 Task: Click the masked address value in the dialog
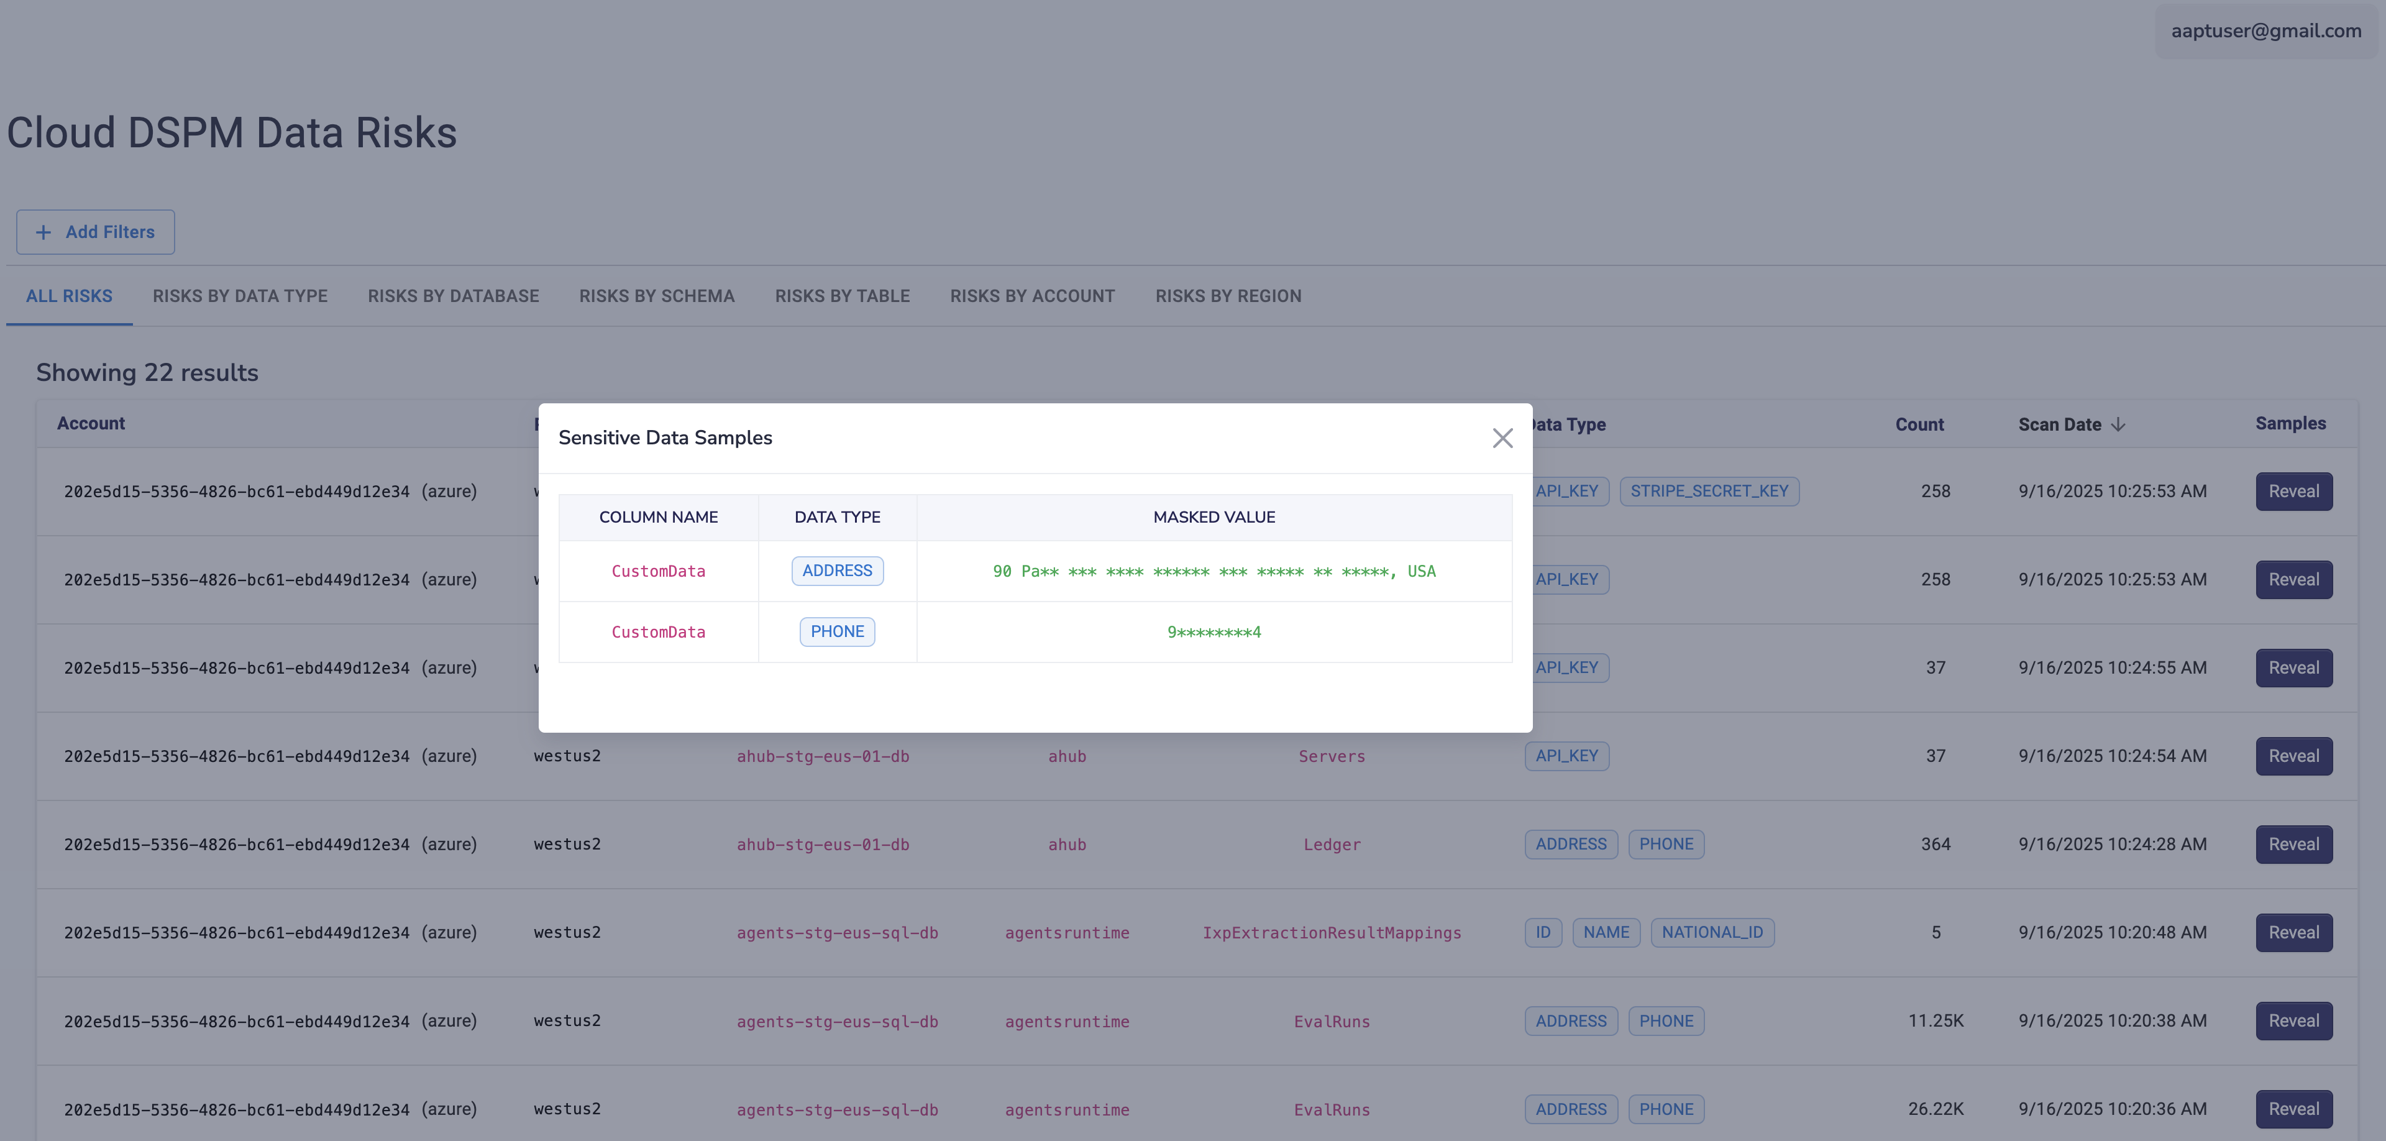coord(1214,571)
